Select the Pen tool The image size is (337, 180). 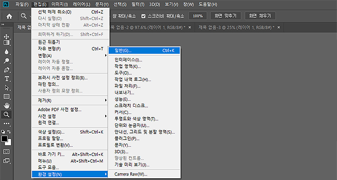point(6,70)
